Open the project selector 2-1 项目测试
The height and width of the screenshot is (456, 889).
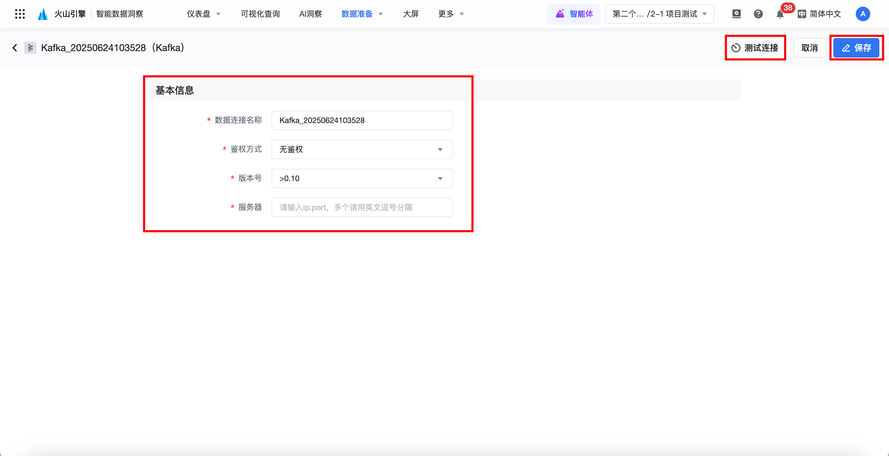coord(659,14)
